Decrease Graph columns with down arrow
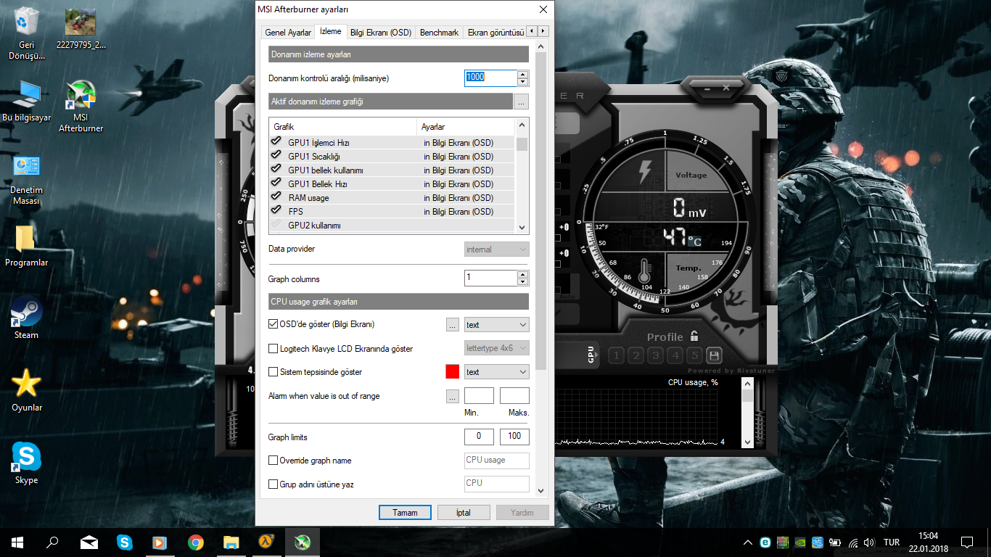Viewport: 991px width, 557px height. coord(523,281)
